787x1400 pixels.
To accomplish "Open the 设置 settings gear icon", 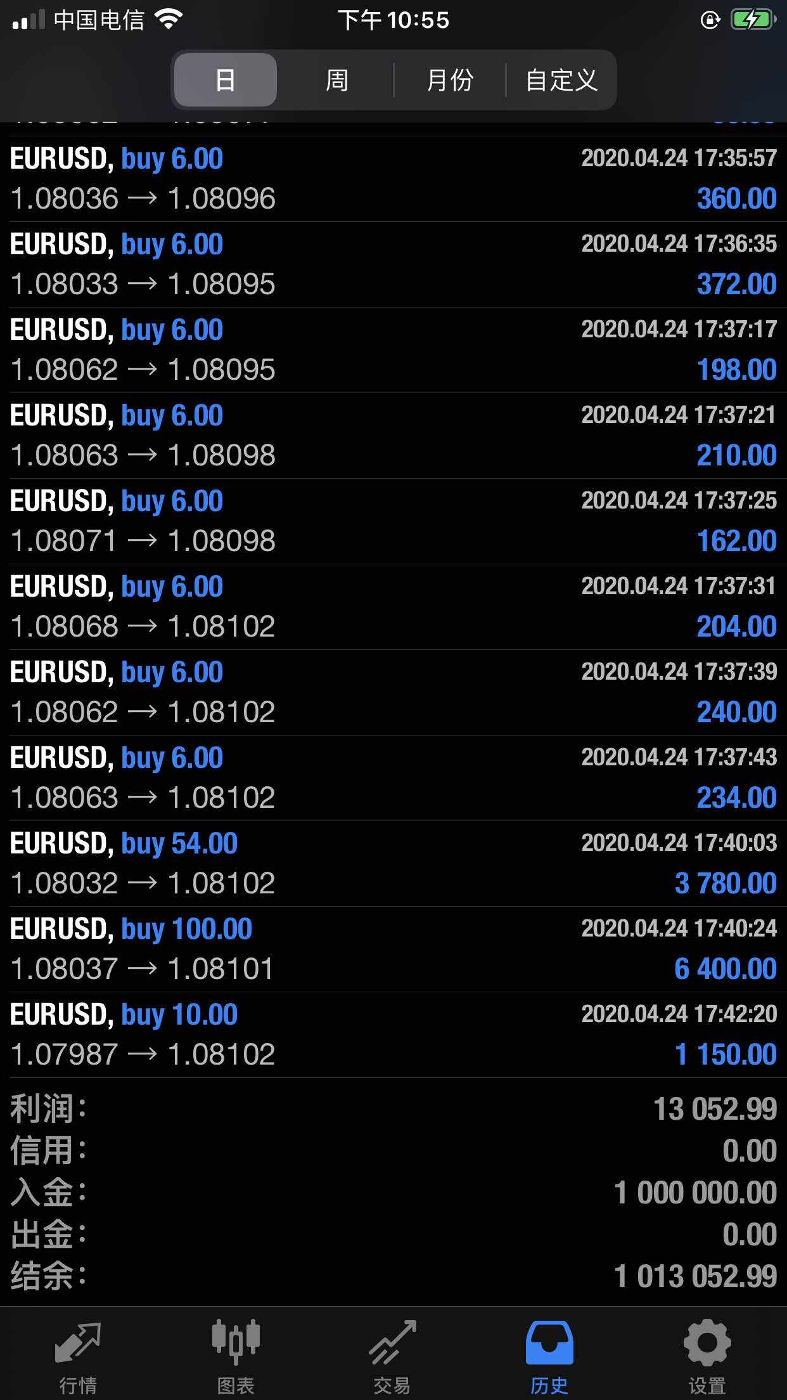I will pyautogui.click(x=707, y=1342).
